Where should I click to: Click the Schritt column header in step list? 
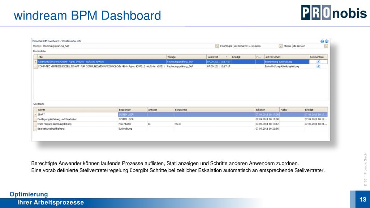(78, 110)
